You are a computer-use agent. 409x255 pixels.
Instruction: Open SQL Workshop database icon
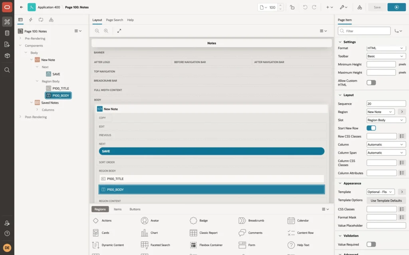[7, 33]
